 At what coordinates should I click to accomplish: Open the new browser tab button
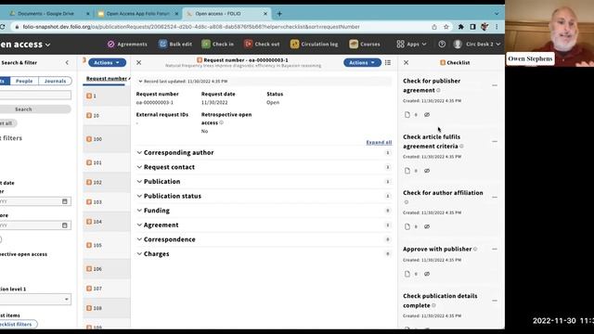tap(279, 14)
